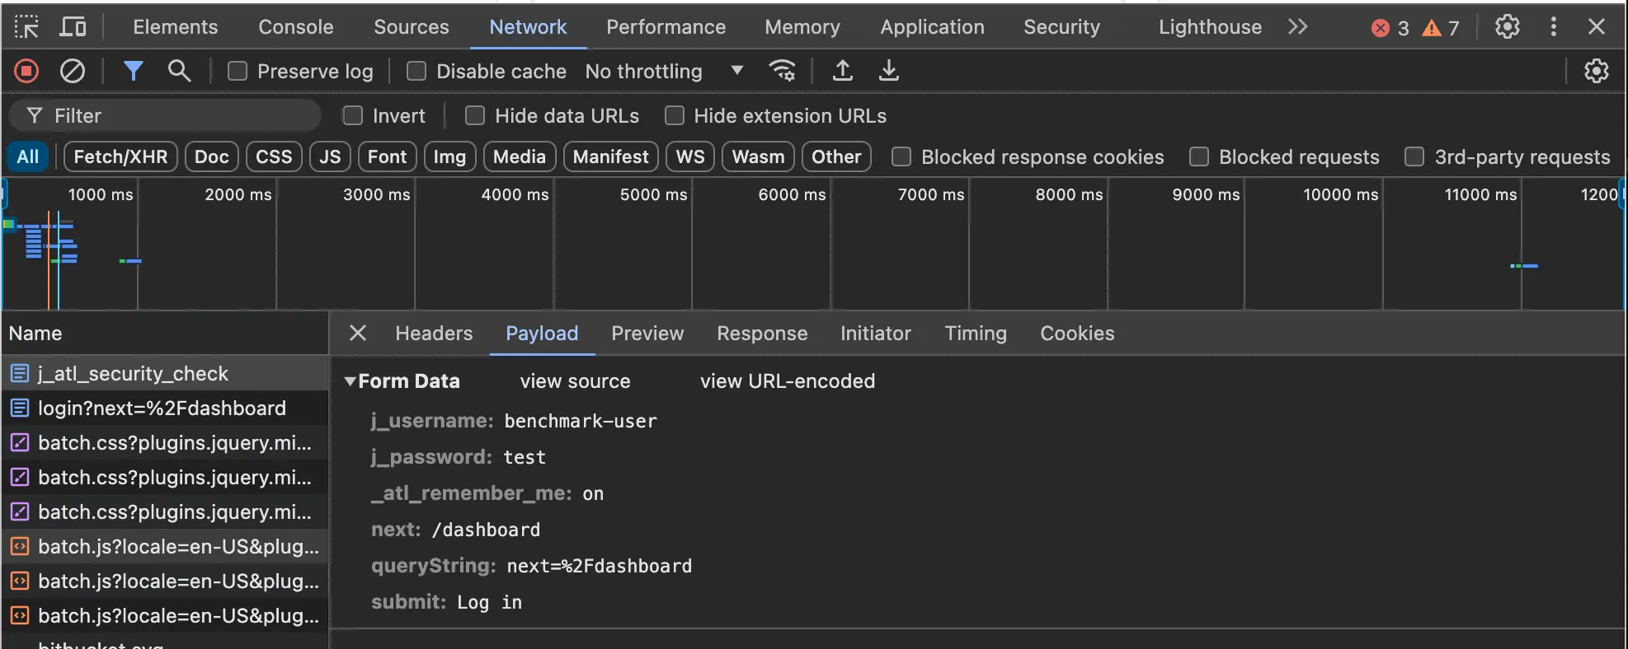
Task: Open the Timing tab of request
Action: (x=976, y=334)
